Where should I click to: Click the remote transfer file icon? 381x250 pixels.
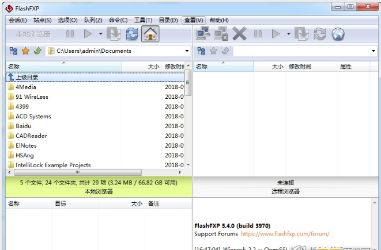point(301,34)
